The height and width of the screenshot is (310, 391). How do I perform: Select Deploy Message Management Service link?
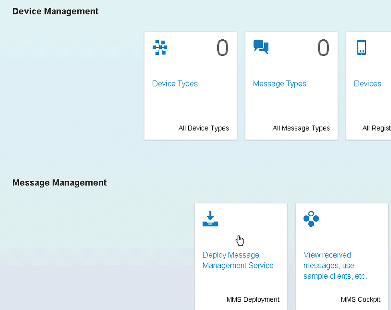click(238, 260)
